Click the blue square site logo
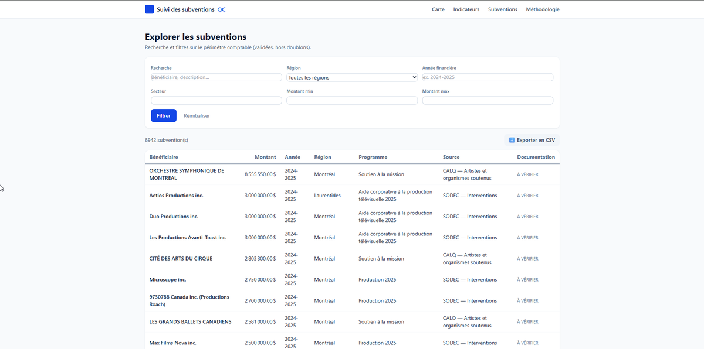Screen dimensions: 704x349 (x=150, y=9)
